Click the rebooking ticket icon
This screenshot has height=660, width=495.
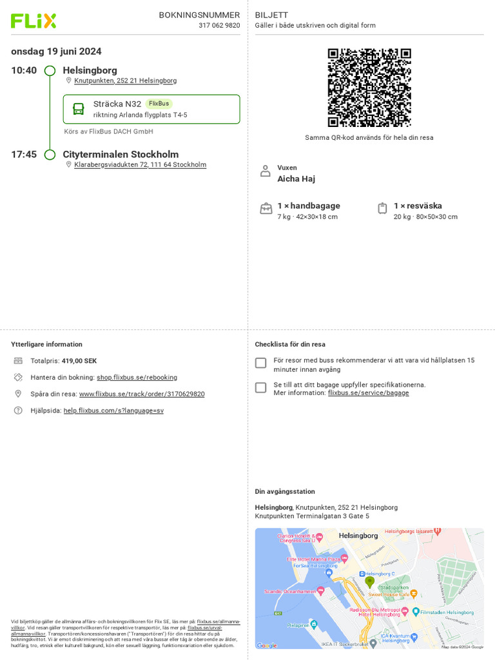click(18, 377)
